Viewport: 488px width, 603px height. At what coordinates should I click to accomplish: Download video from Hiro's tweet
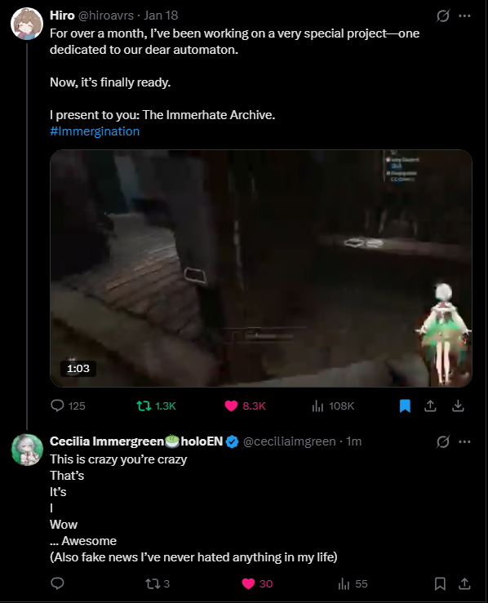pyautogui.click(x=458, y=406)
